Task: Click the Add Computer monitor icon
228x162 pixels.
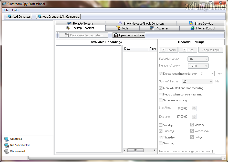Action: (x=10, y=16)
